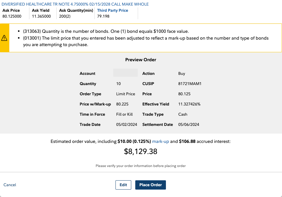Screen dimensions: 282x197
Task: Cancel the bond order
Action: 10,185
